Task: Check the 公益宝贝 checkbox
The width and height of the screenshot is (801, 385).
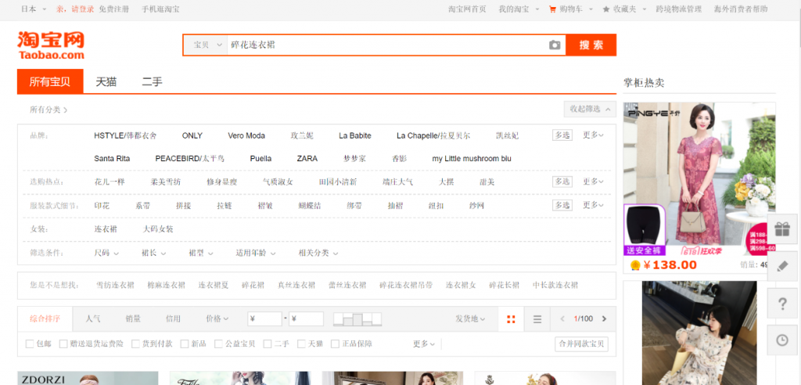Action: pos(219,344)
